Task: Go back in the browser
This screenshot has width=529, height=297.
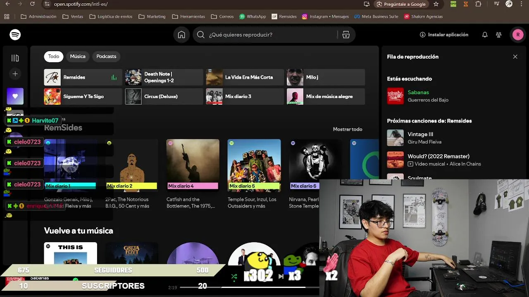Action: pos(8,4)
